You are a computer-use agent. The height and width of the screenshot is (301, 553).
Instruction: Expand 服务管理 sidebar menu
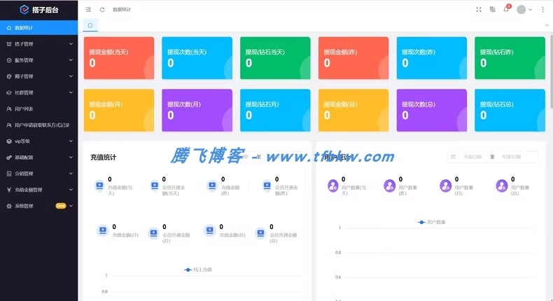(x=38, y=60)
